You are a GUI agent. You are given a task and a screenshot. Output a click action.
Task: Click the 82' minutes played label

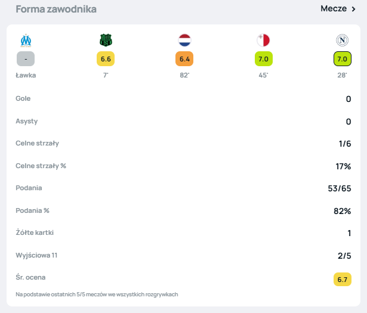pos(184,76)
